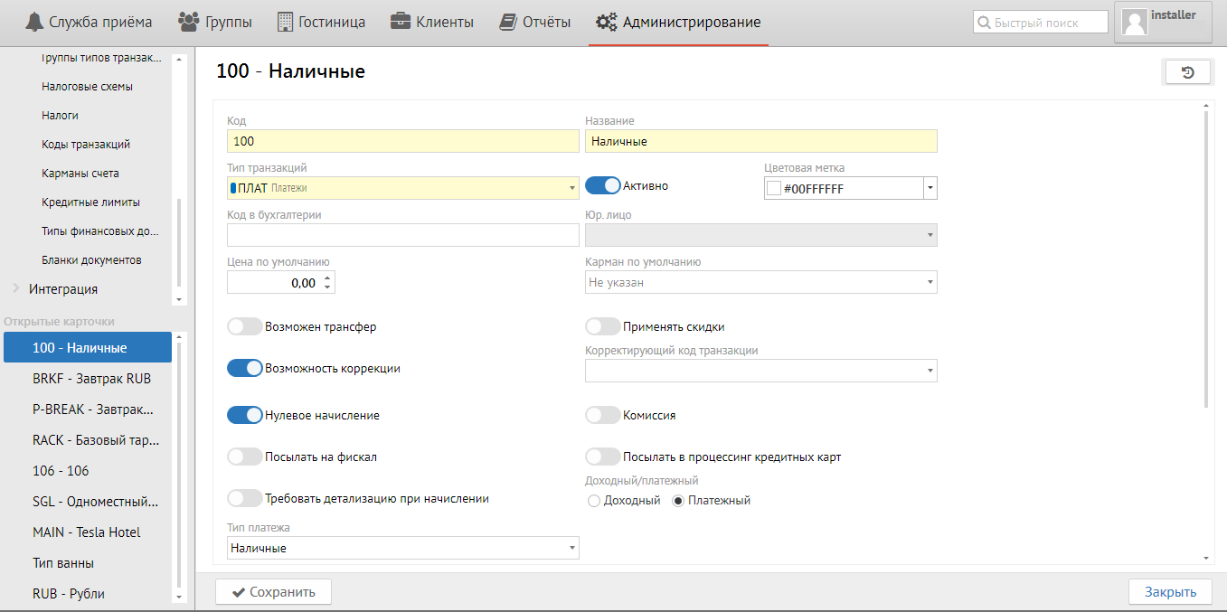Image resolution: width=1227 pixels, height=612 pixels.
Task: Turn on Посылать на фискал toggle
Action: (244, 457)
